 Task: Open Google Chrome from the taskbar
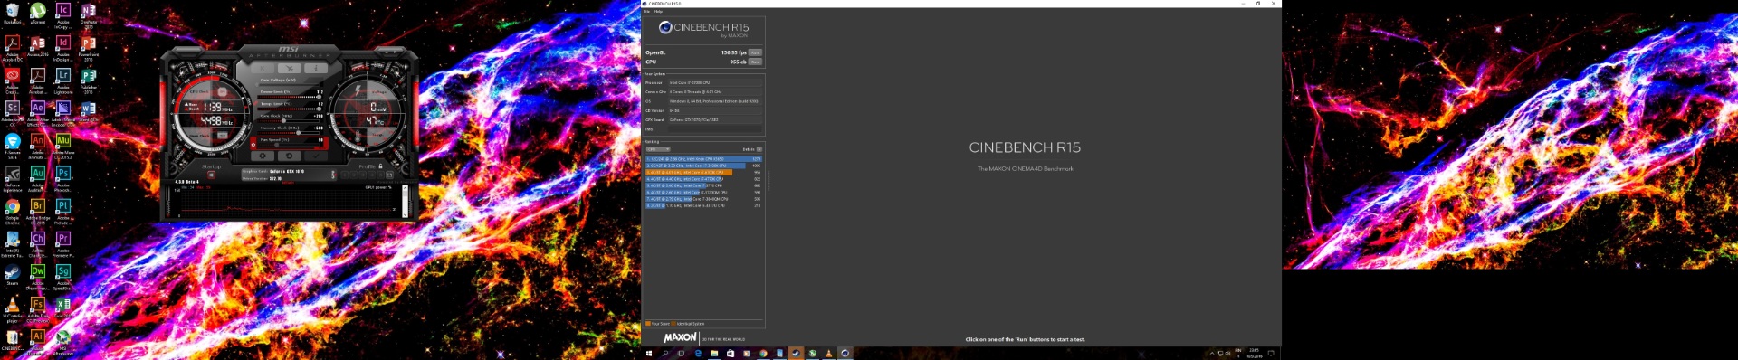point(763,354)
